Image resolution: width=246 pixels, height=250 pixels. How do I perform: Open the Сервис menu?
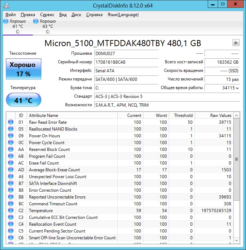(x=47, y=15)
